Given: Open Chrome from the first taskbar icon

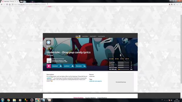Looking at the screenshot, I should [x=8, y=100].
